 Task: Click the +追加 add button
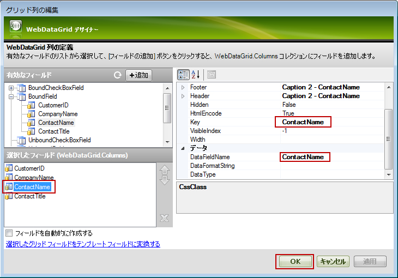click(x=138, y=75)
